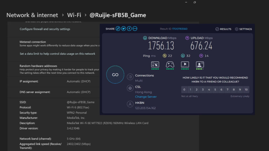Minimize the Settings window

point(186,2)
